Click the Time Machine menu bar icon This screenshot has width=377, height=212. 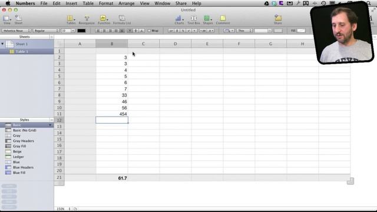(323, 4)
